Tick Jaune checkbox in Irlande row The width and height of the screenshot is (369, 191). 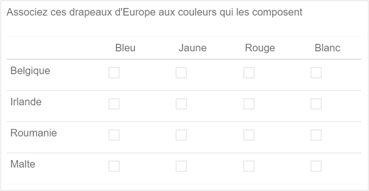pos(181,104)
